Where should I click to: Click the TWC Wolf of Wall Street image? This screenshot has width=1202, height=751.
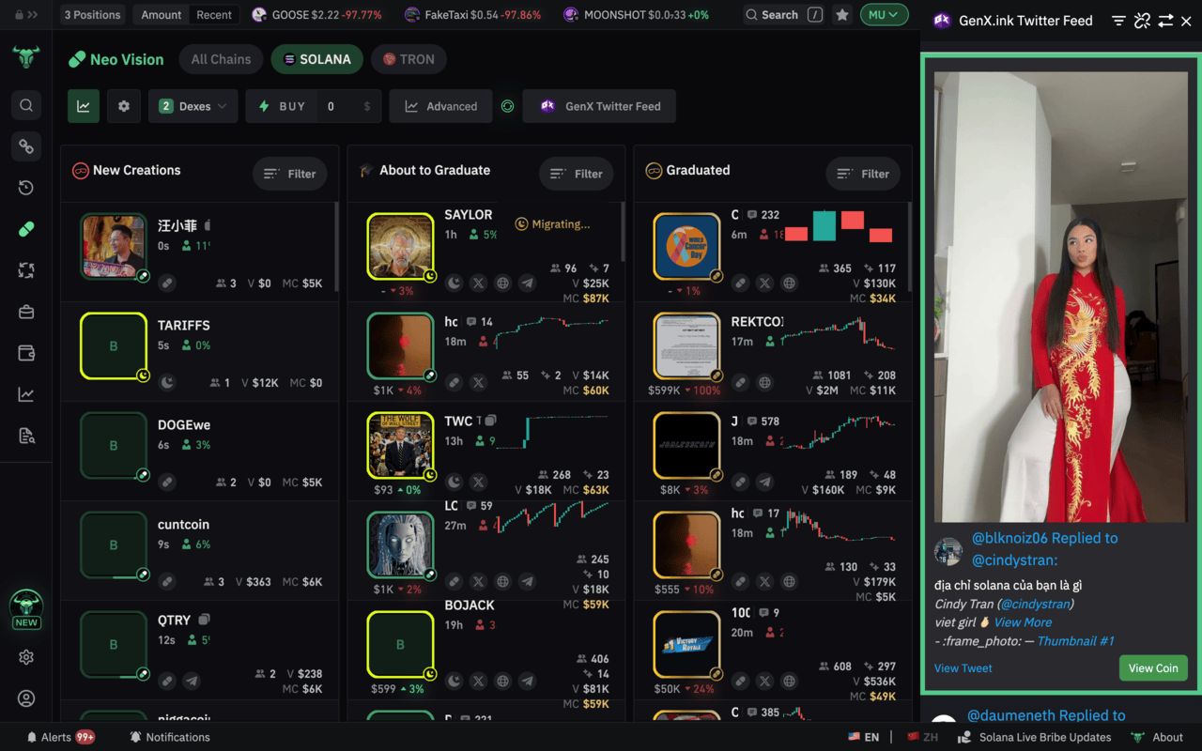pyautogui.click(x=400, y=446)
